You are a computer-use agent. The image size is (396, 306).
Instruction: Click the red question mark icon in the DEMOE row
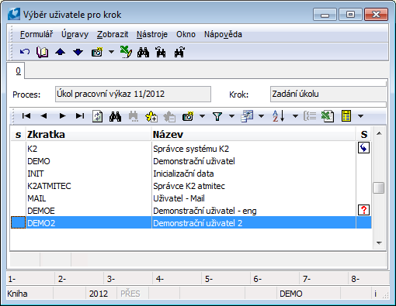pos(363,210)
